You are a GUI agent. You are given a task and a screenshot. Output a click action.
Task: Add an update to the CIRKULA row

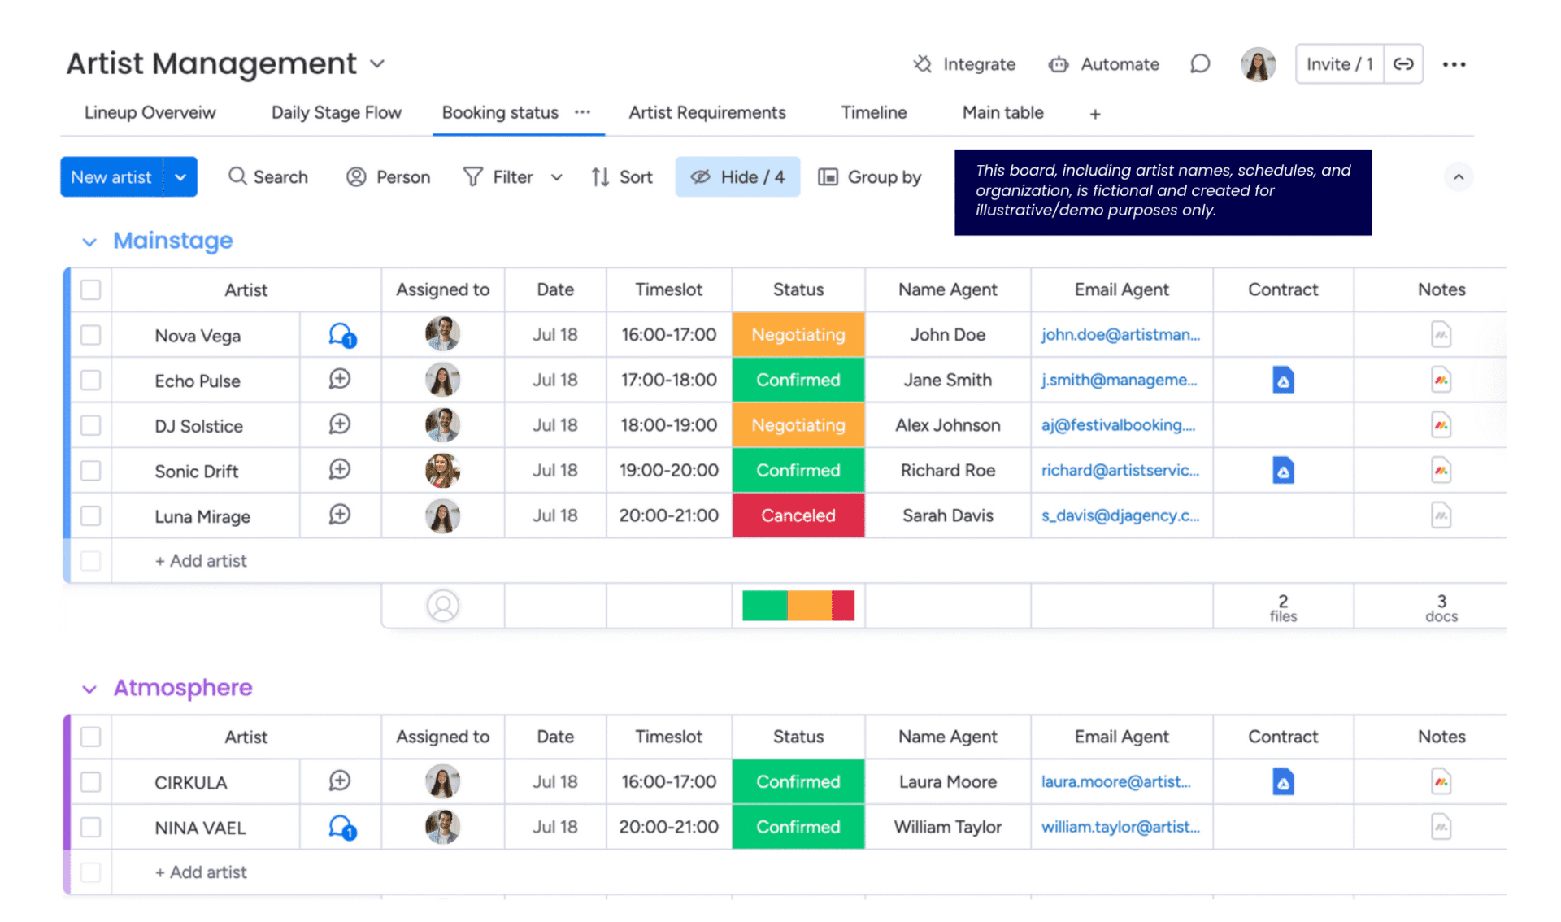[340, 781]
